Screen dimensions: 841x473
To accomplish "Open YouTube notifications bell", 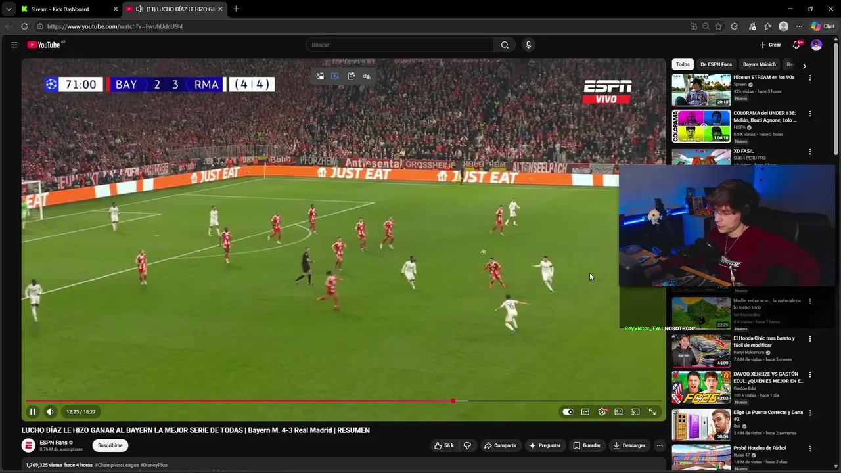I will point(796,45).
